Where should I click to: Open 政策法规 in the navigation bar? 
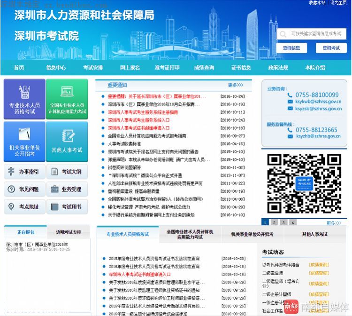click(x=278, y=67)
